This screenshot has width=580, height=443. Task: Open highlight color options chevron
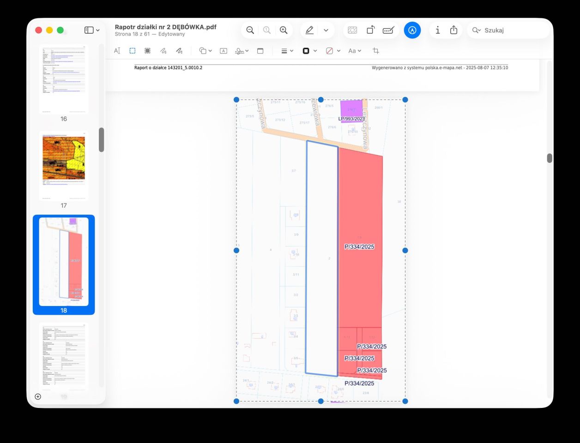[326, 30]
